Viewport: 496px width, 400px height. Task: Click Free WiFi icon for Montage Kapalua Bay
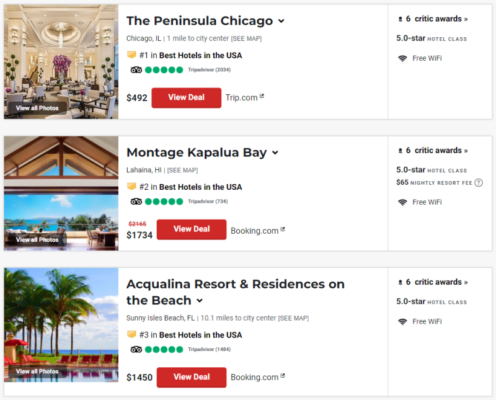tap(402, 202)
